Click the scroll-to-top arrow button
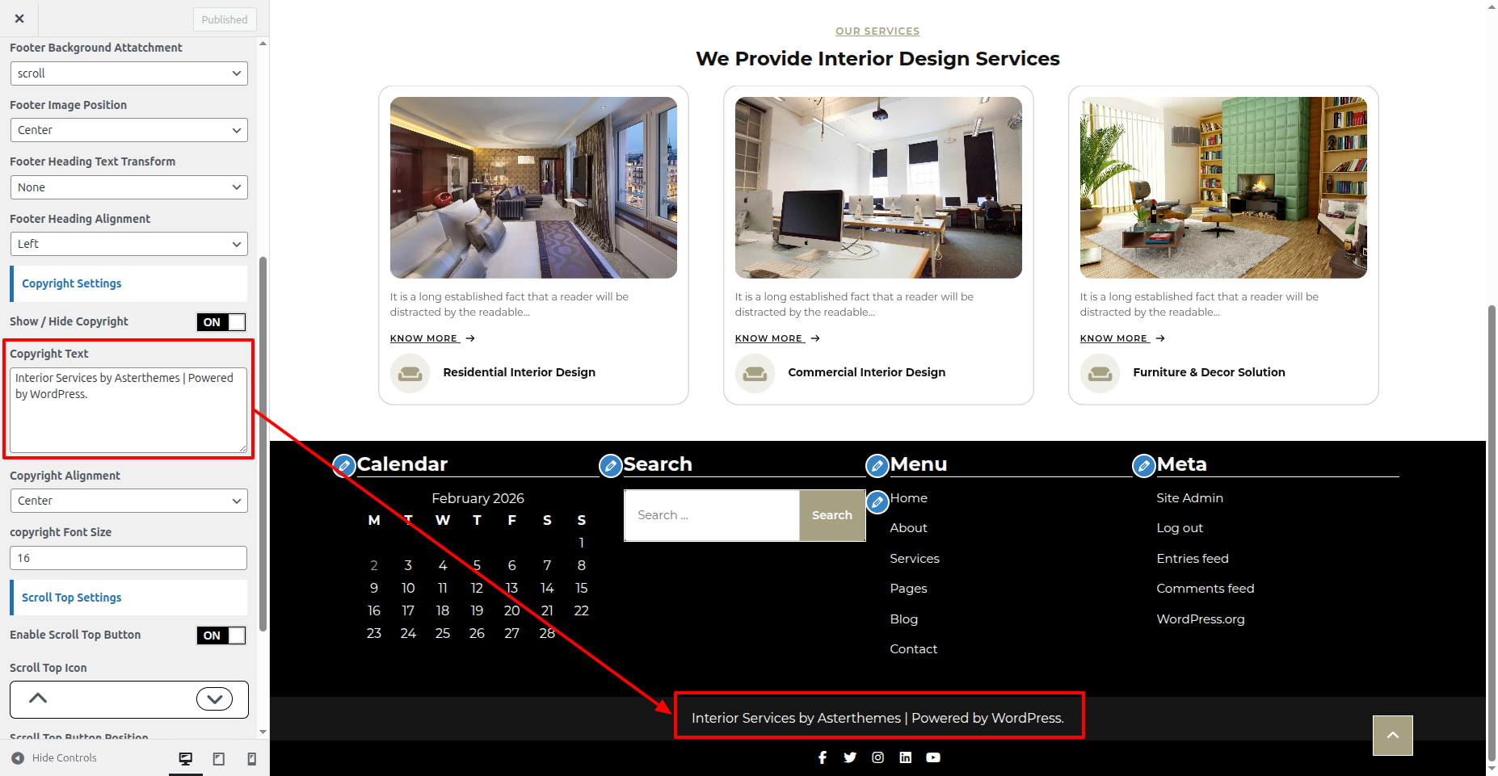The width and height of the screenshot is (1498, 776). (x=1392, y=735)
